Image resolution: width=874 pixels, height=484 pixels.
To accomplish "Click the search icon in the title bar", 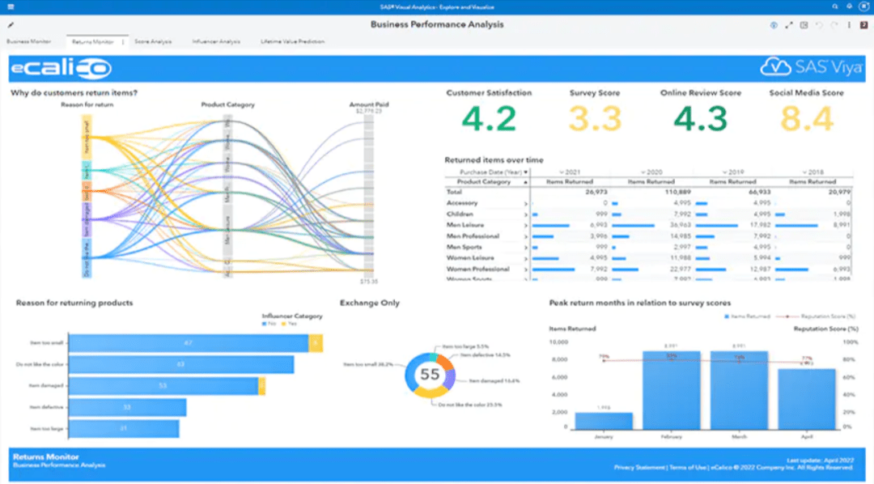I will [x=835, y=6].
